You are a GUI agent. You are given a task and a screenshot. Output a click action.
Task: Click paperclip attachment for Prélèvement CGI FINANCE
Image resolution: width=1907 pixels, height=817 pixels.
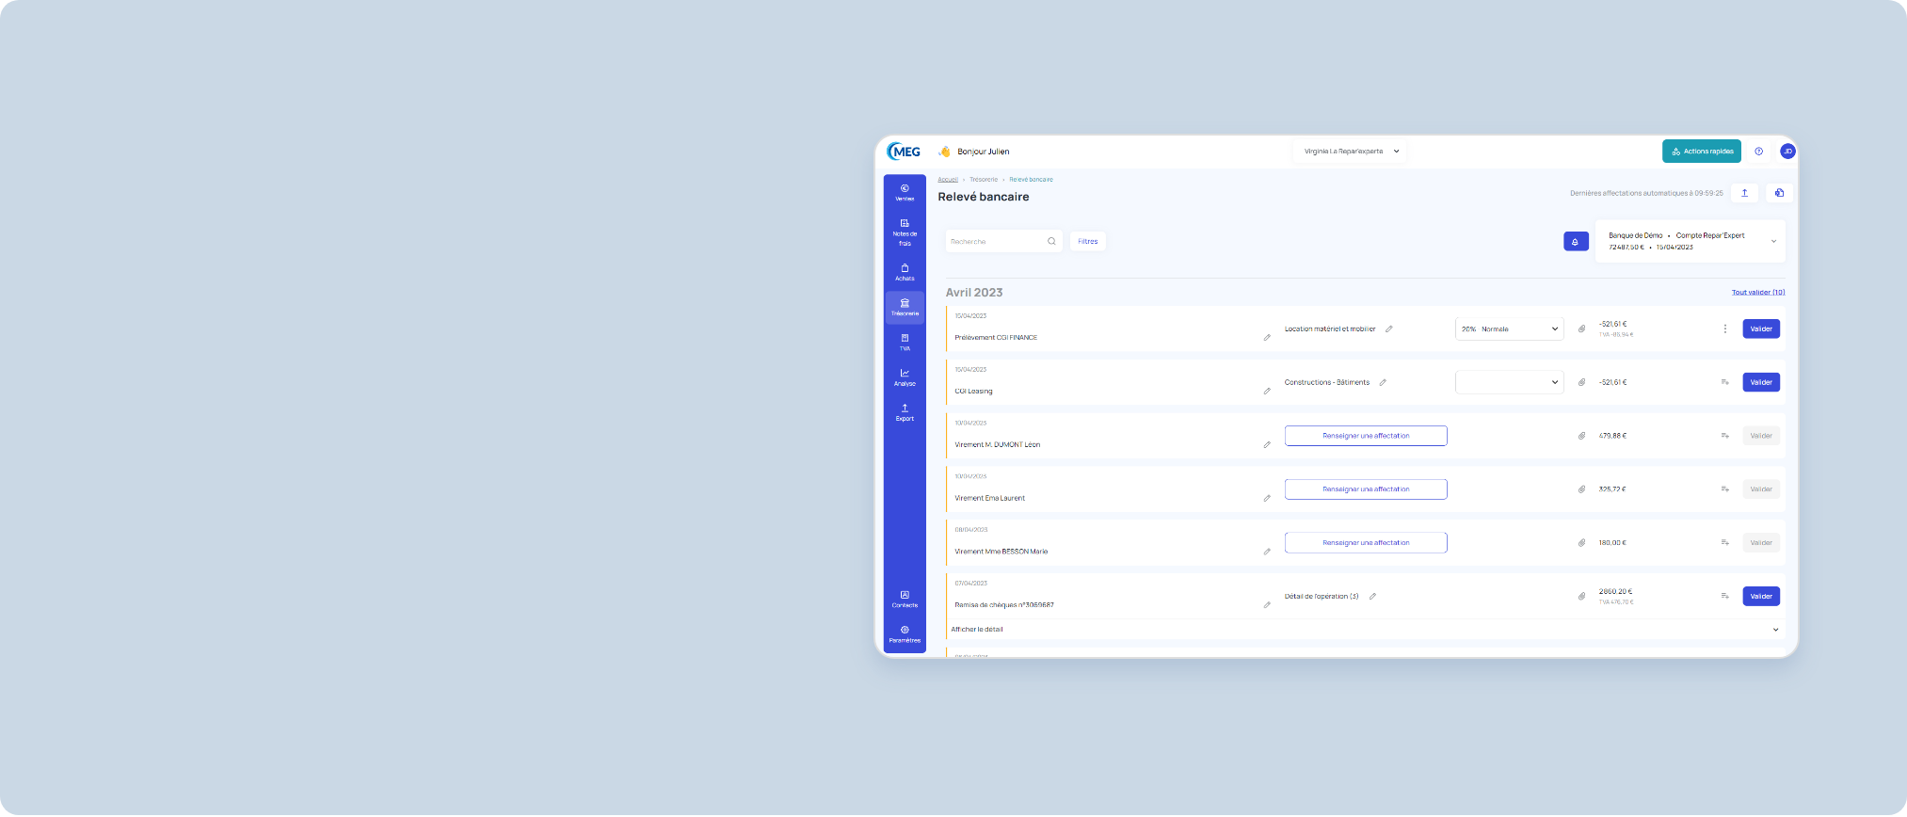pyautogui.click(x=1581, y=329)
